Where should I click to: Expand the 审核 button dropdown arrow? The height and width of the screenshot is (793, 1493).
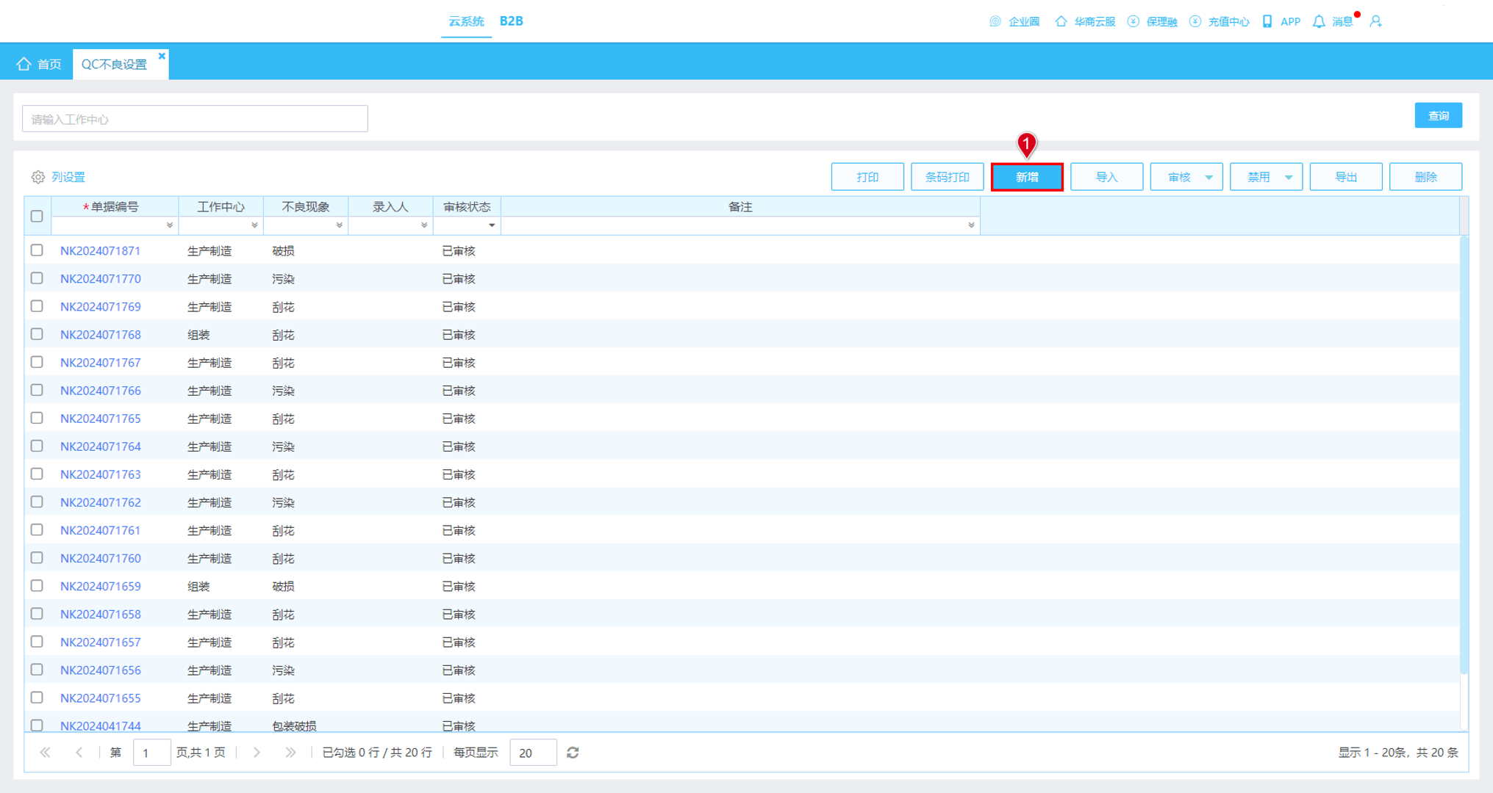coord(1209,178)
